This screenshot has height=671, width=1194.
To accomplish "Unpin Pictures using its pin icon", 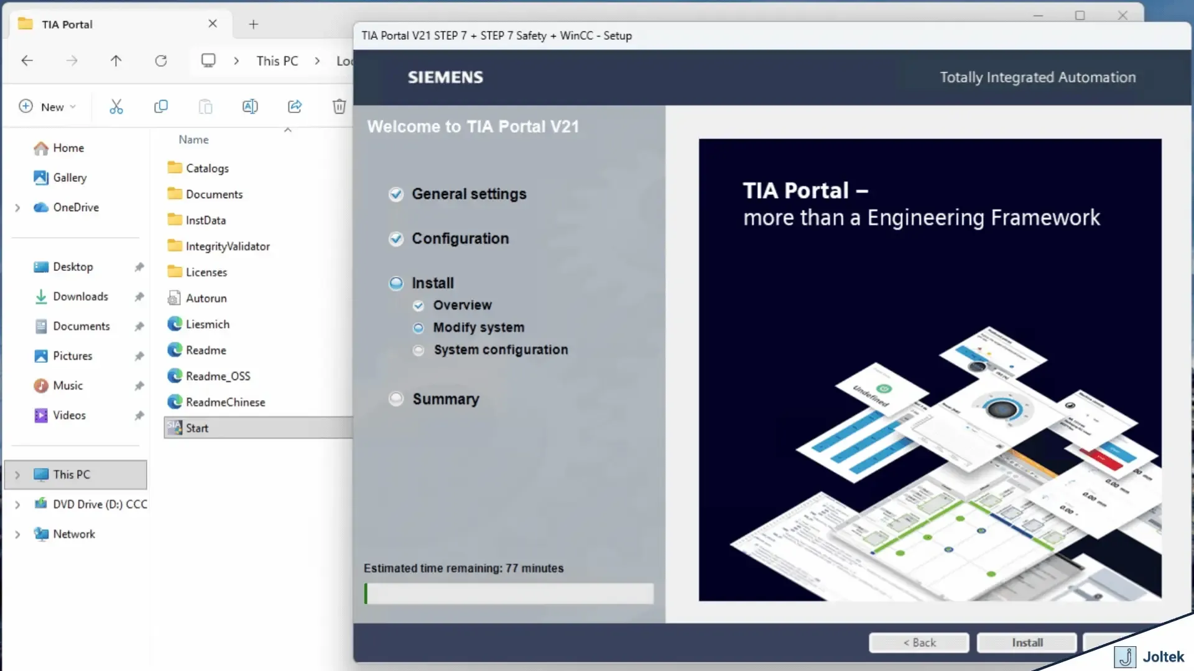I will [x=139, y=356].
